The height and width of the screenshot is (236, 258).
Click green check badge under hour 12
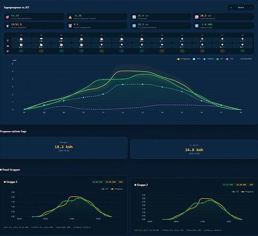coord(122,51)
